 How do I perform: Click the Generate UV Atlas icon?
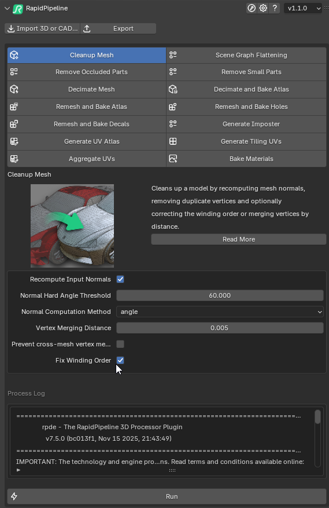(x=14, y=141)
